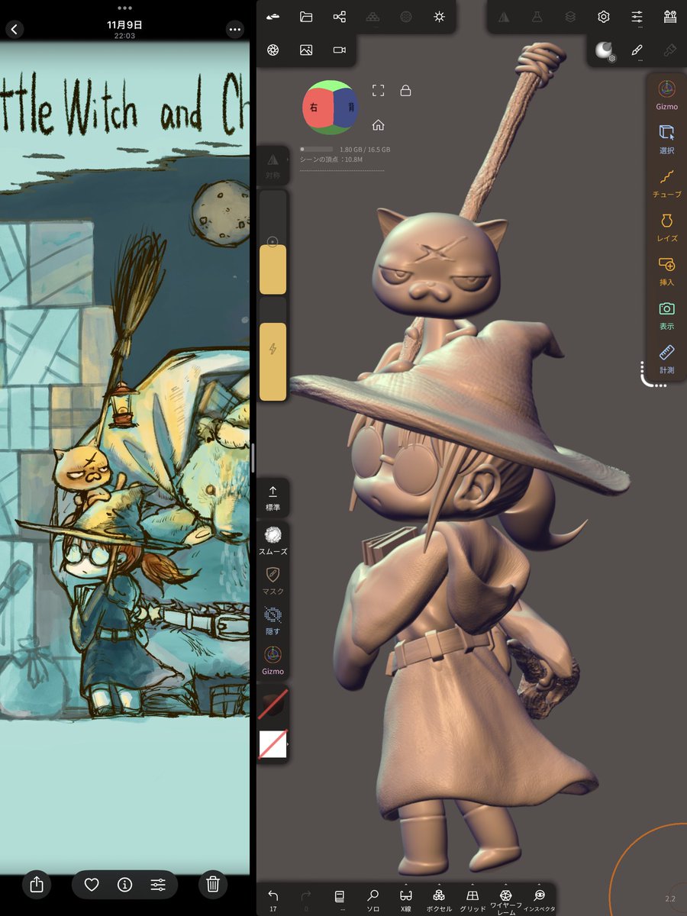
Task: Open the Stroke pen menu
Action: coord(637,50)
